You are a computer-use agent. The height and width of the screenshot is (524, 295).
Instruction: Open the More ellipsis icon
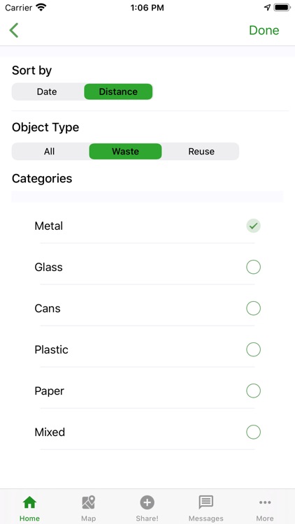click(265, 502)
